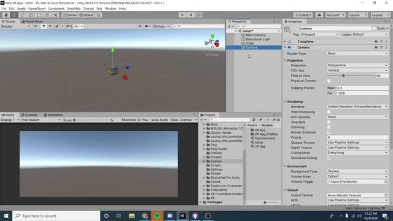Open scene view tools wrench icon
Image resolution: width=393 pixels, height=221 pixels.
[140, 26]
